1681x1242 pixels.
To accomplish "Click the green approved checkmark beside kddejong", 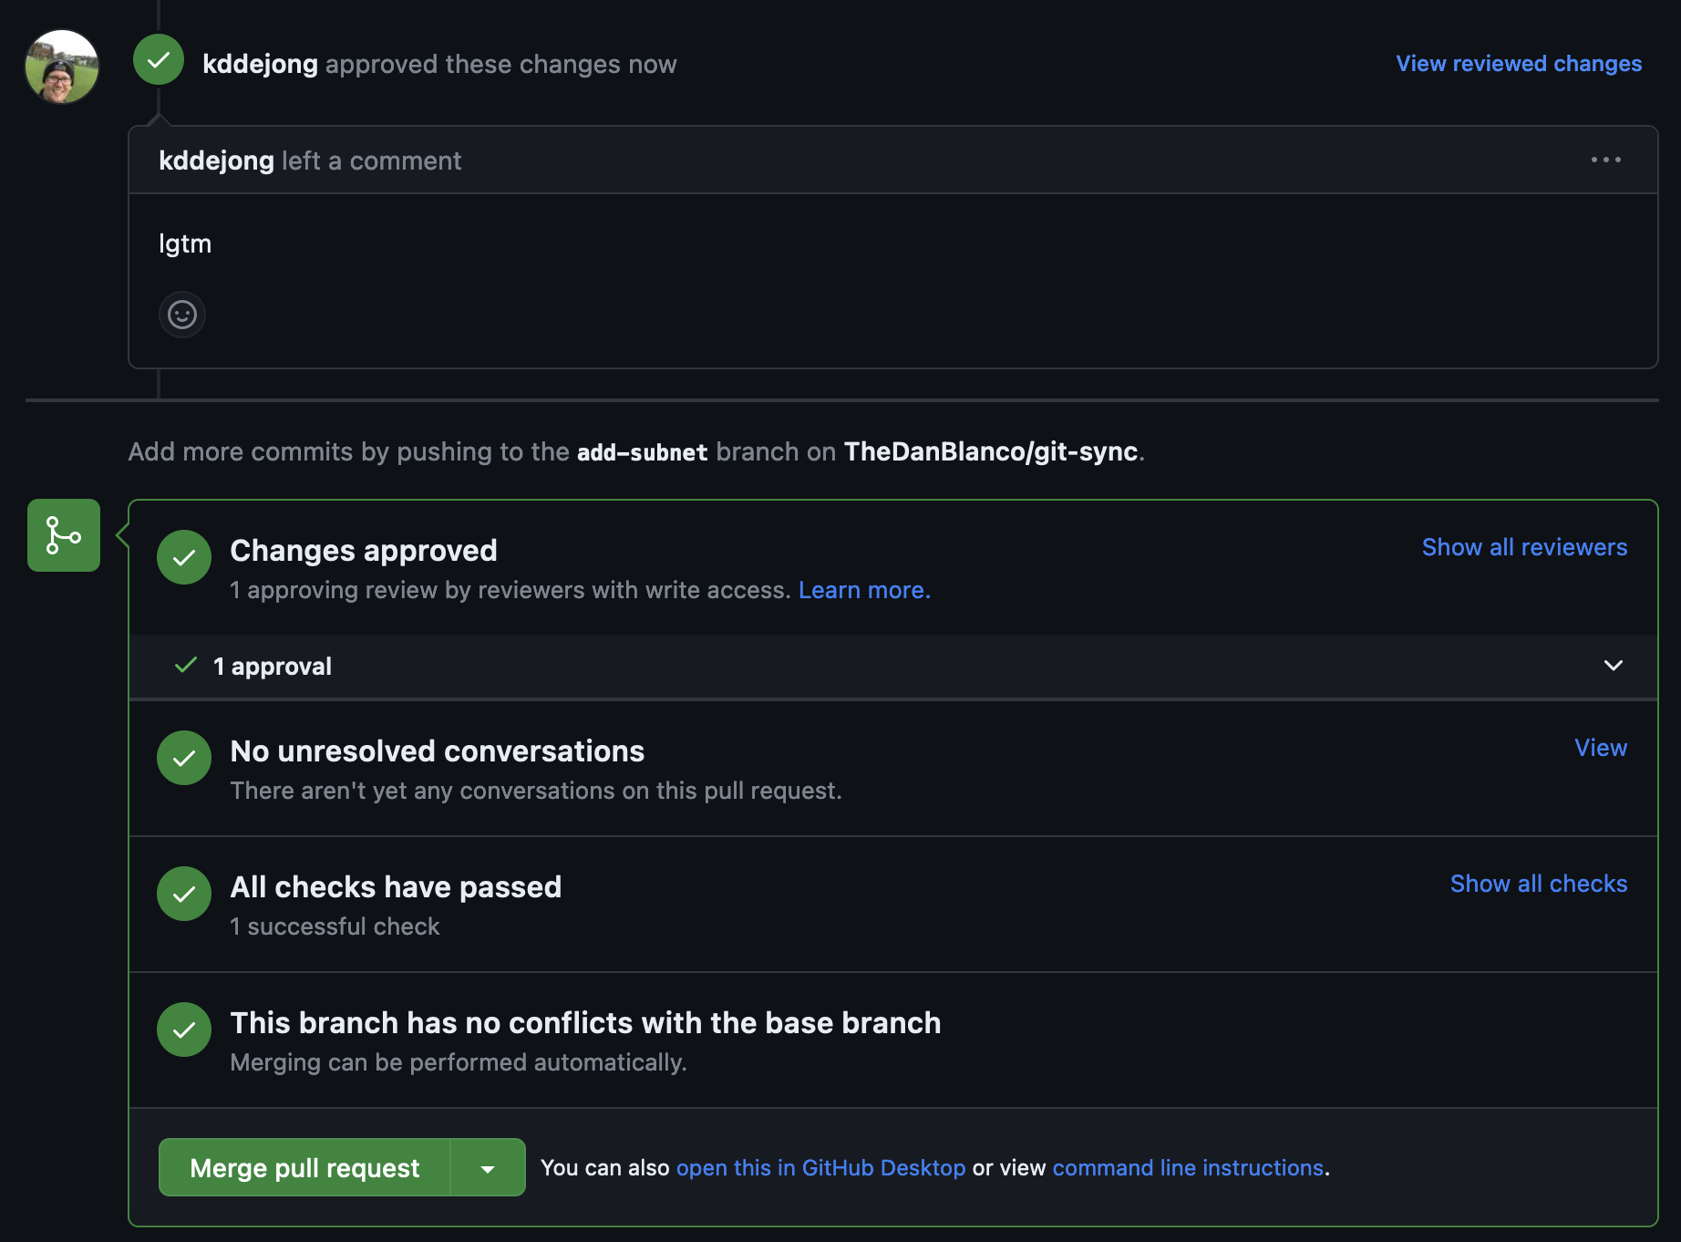I will pyautogui.click(x=159, y=60).
